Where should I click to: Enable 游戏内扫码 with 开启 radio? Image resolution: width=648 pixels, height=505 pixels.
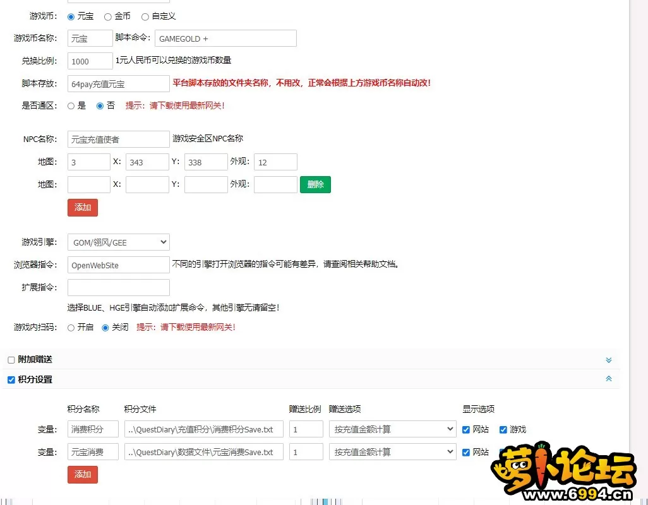[71, 328]
